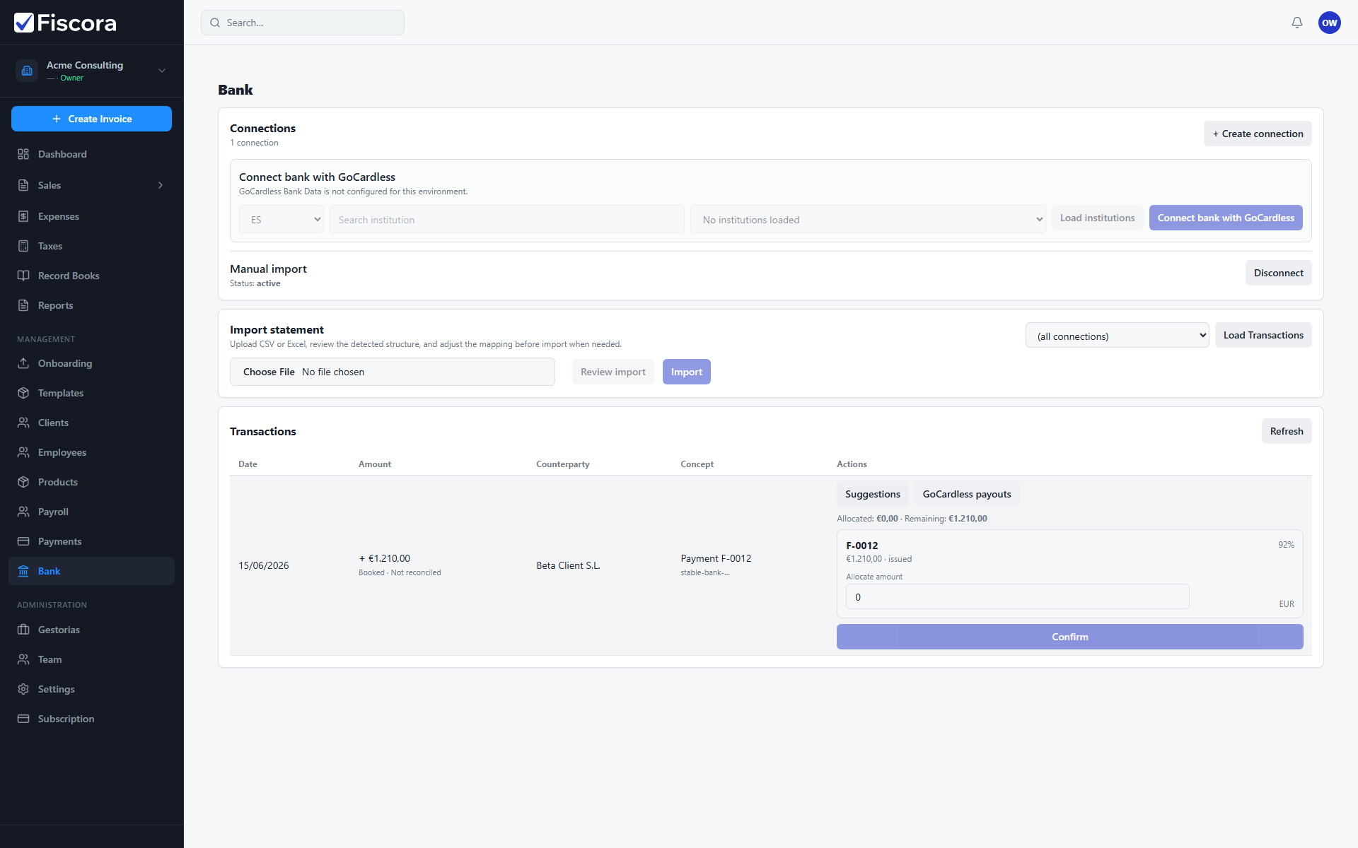Open the (all connections) dropdown
The width and height of the screenshot is (1358, 848).
[1118, 336]
